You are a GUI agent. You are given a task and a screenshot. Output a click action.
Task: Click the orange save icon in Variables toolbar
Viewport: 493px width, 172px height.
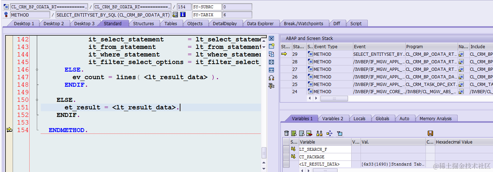pos(430,133)
